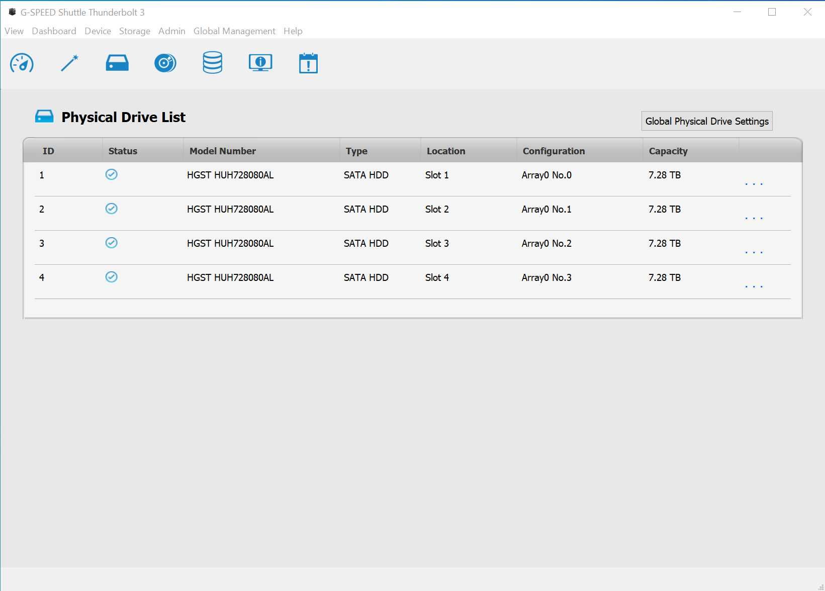Minimize the G-SPEED Shuttle window

738,12
